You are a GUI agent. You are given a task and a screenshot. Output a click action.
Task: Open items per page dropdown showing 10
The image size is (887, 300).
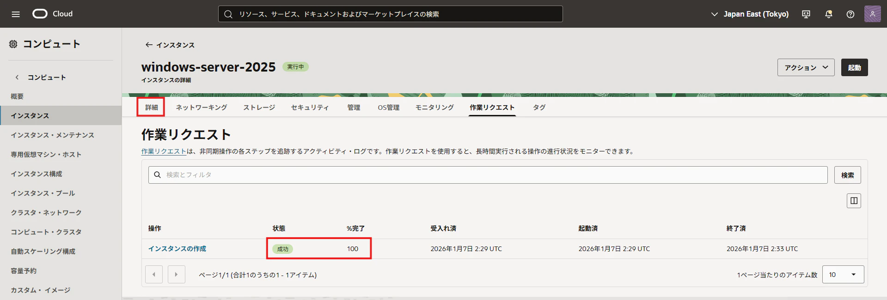coord(843,275)
